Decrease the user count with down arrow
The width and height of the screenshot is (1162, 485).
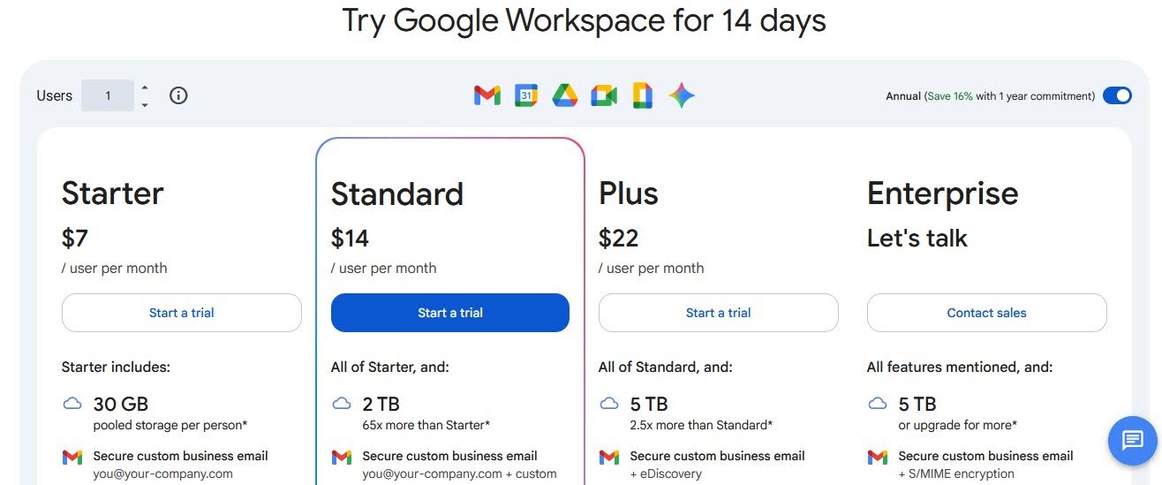[145, 104]
